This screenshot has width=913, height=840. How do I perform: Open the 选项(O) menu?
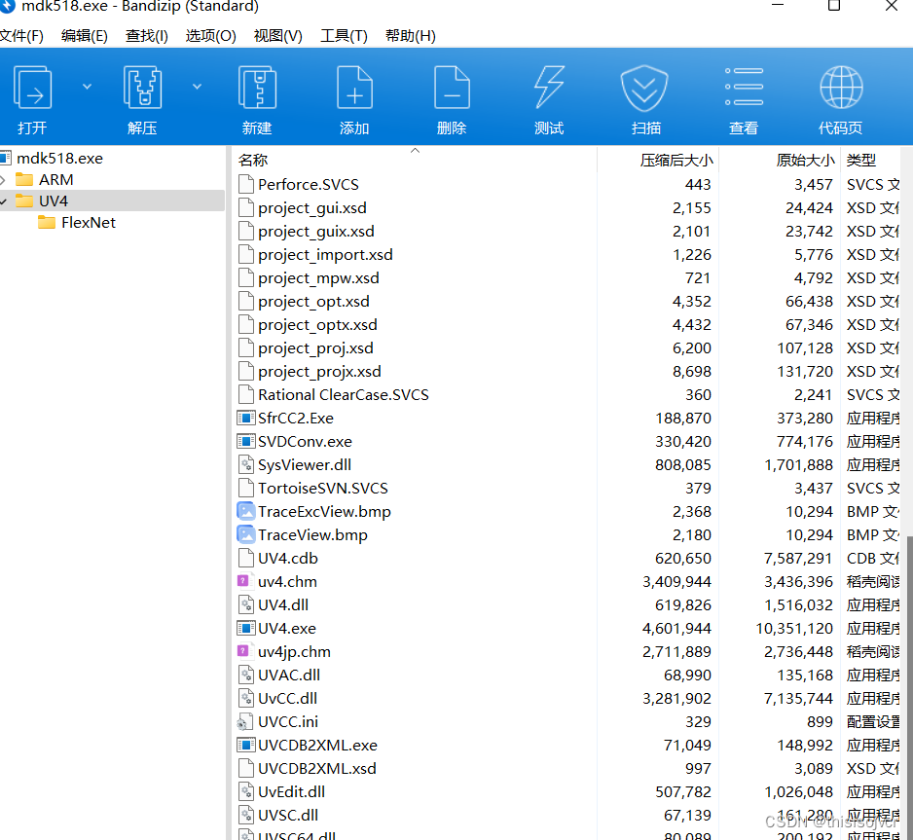click(211, 36)
